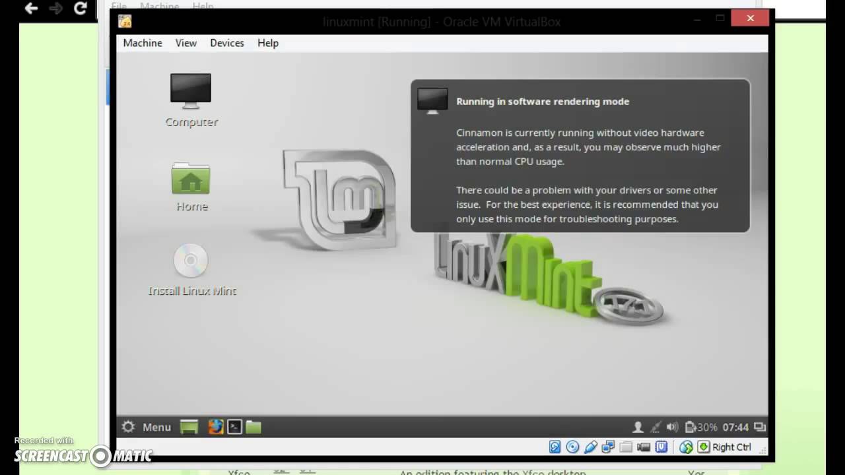Open the Help menu in VirtualBox
The height and width of the screenshot is (475, 845).
pyautogui.click(x=268, y=43)
